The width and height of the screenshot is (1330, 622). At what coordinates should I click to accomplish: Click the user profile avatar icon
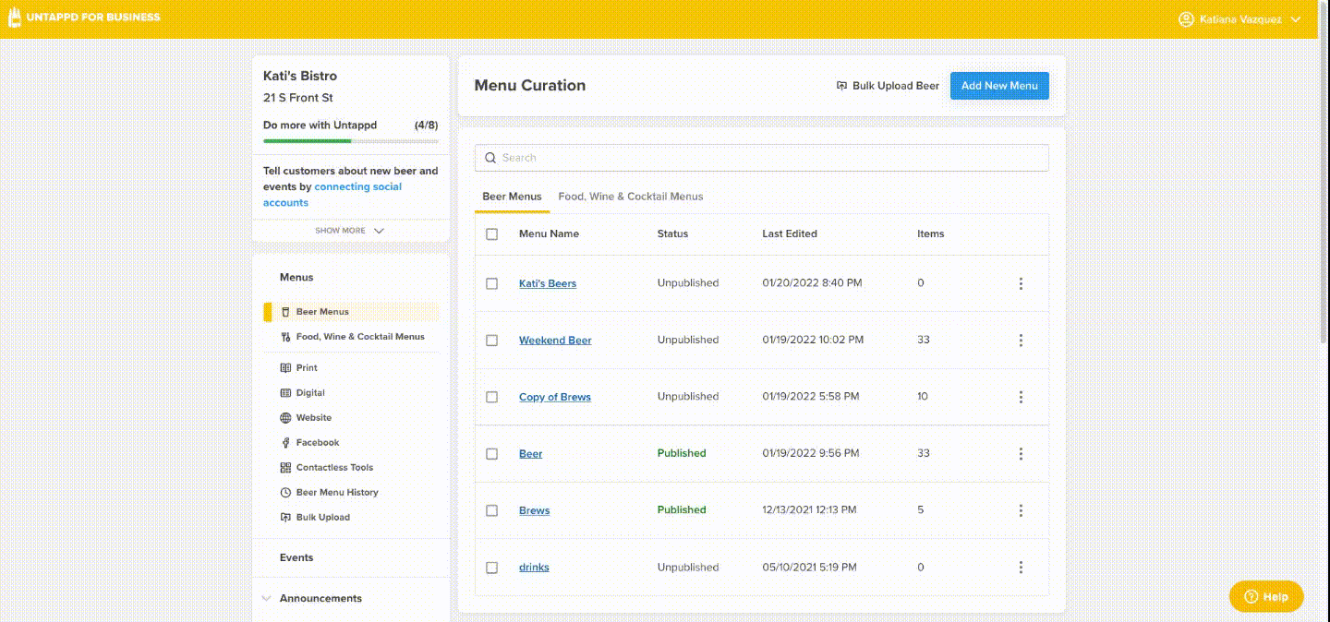1187,19
